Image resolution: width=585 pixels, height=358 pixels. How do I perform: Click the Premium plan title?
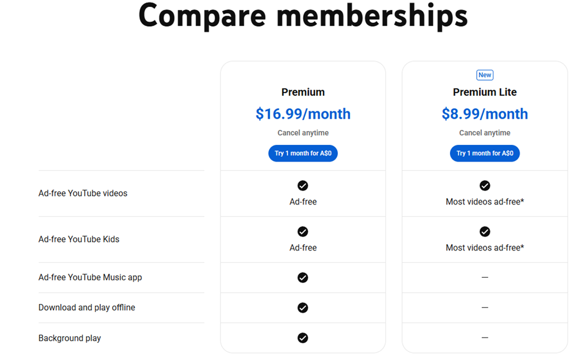click(x=303, y=92)
